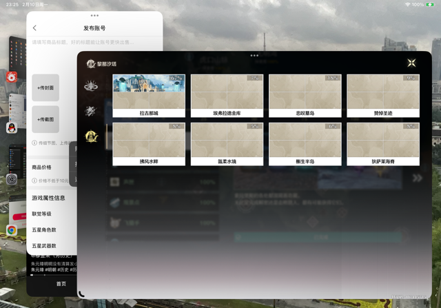Select the 商品价格 row
The width and height of the screenshot is (441, 308).
[x=53, y=167]
